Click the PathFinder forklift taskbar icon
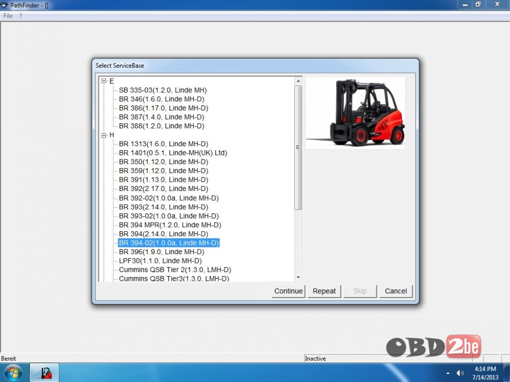The image size is (510, 382). 44,373
